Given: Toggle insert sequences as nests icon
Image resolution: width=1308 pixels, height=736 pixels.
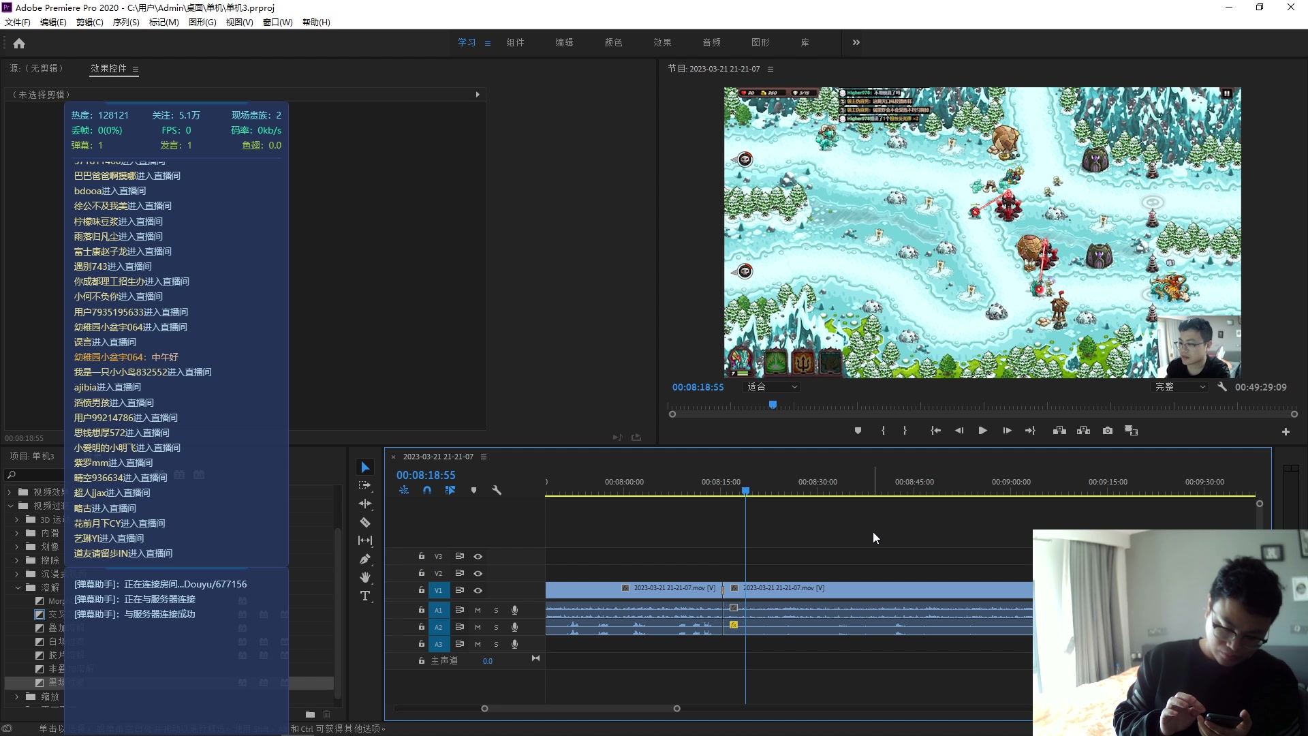Looking at the screenshot, I should (x=404, y=490).
